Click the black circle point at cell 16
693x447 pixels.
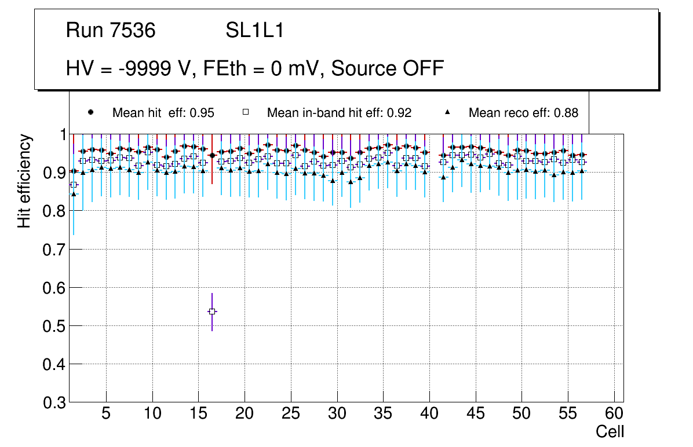(x=212, y=155)
